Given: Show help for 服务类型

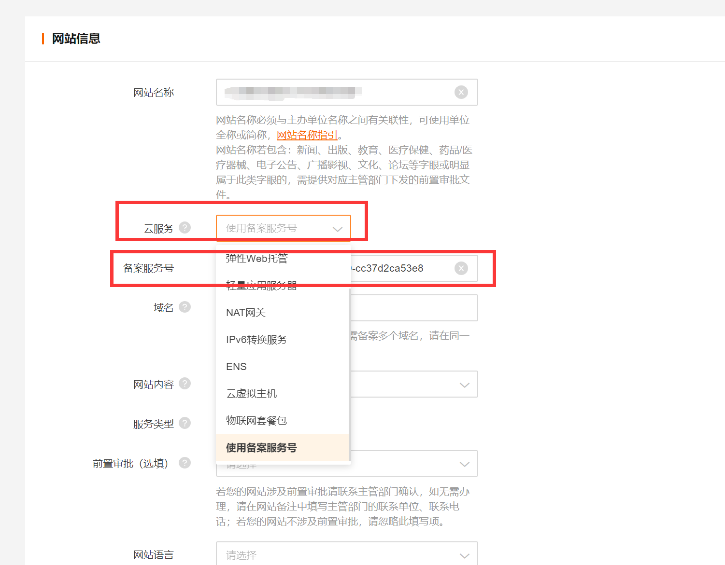Looking at the screenshot, I should click(185, 423).
